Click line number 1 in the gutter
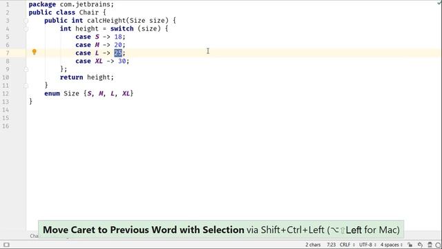 [x=8, y=5]
